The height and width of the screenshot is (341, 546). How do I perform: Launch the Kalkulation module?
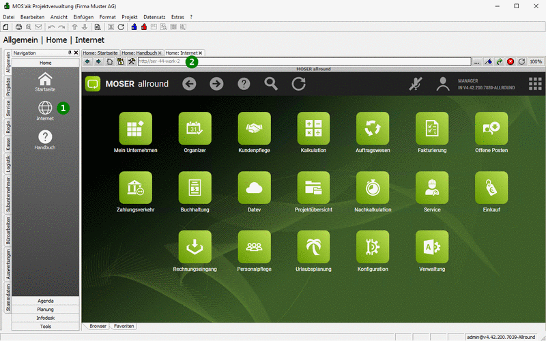(x=313, y=128)
